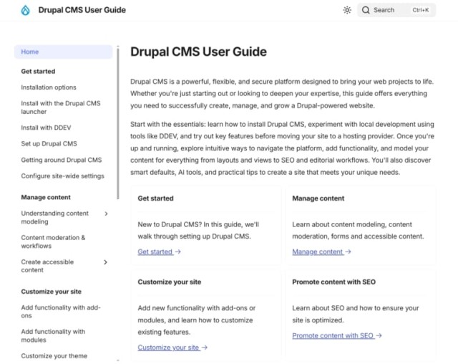Open Configure site-wide settings page

coord(62,176)
